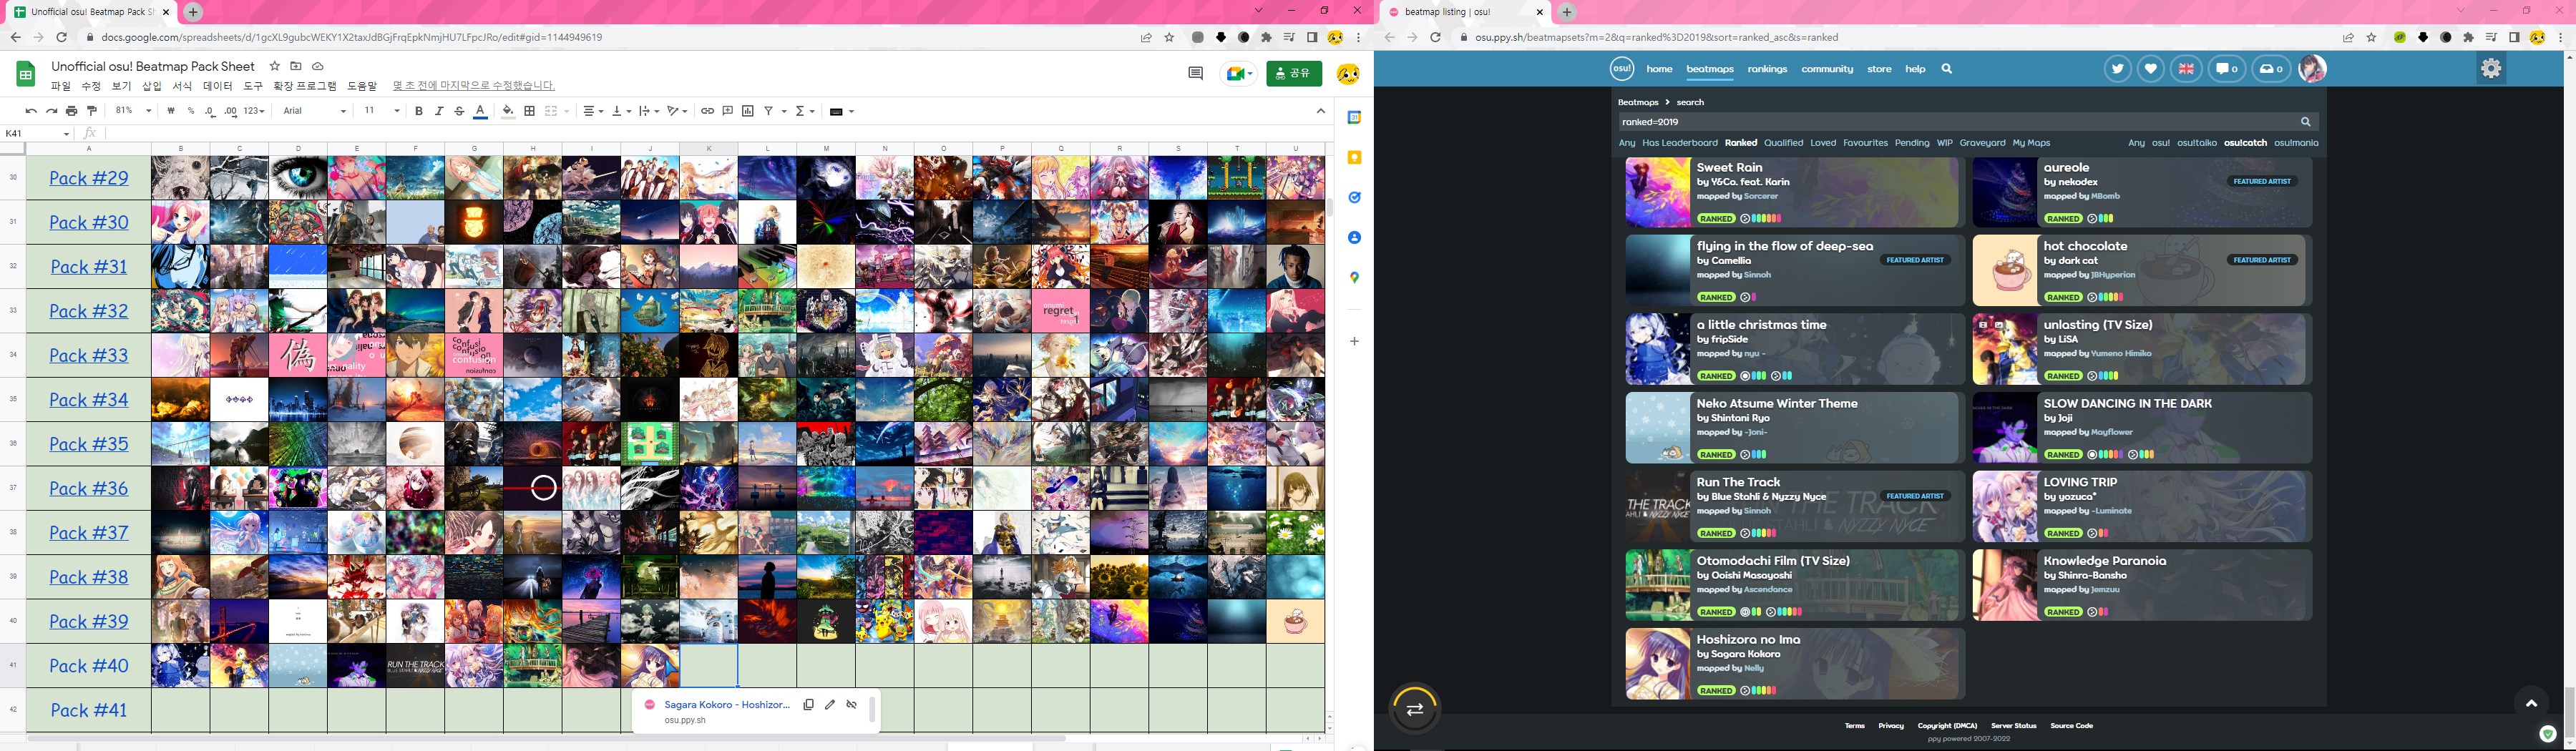Open the name box K41 dropdown
This screenshot has height=751, width=2576.
(x=67, y=134)
